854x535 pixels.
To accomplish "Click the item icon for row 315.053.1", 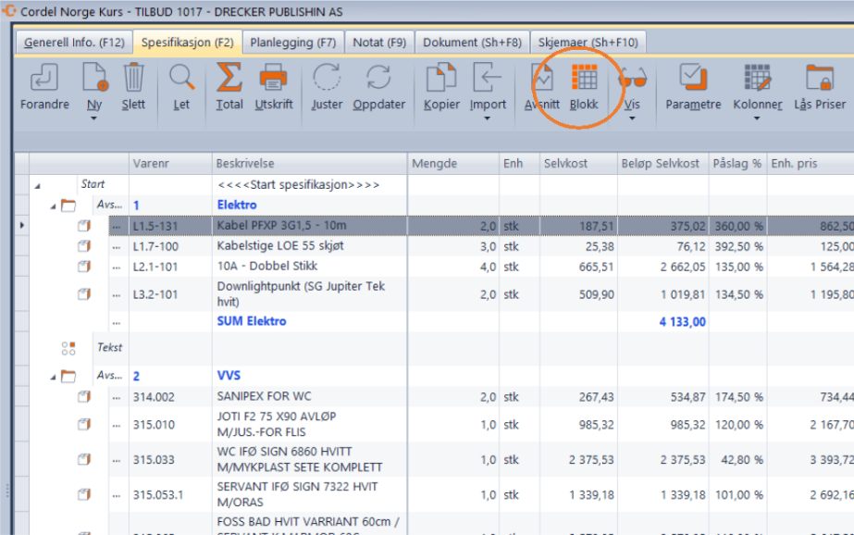I will point(84,494).
